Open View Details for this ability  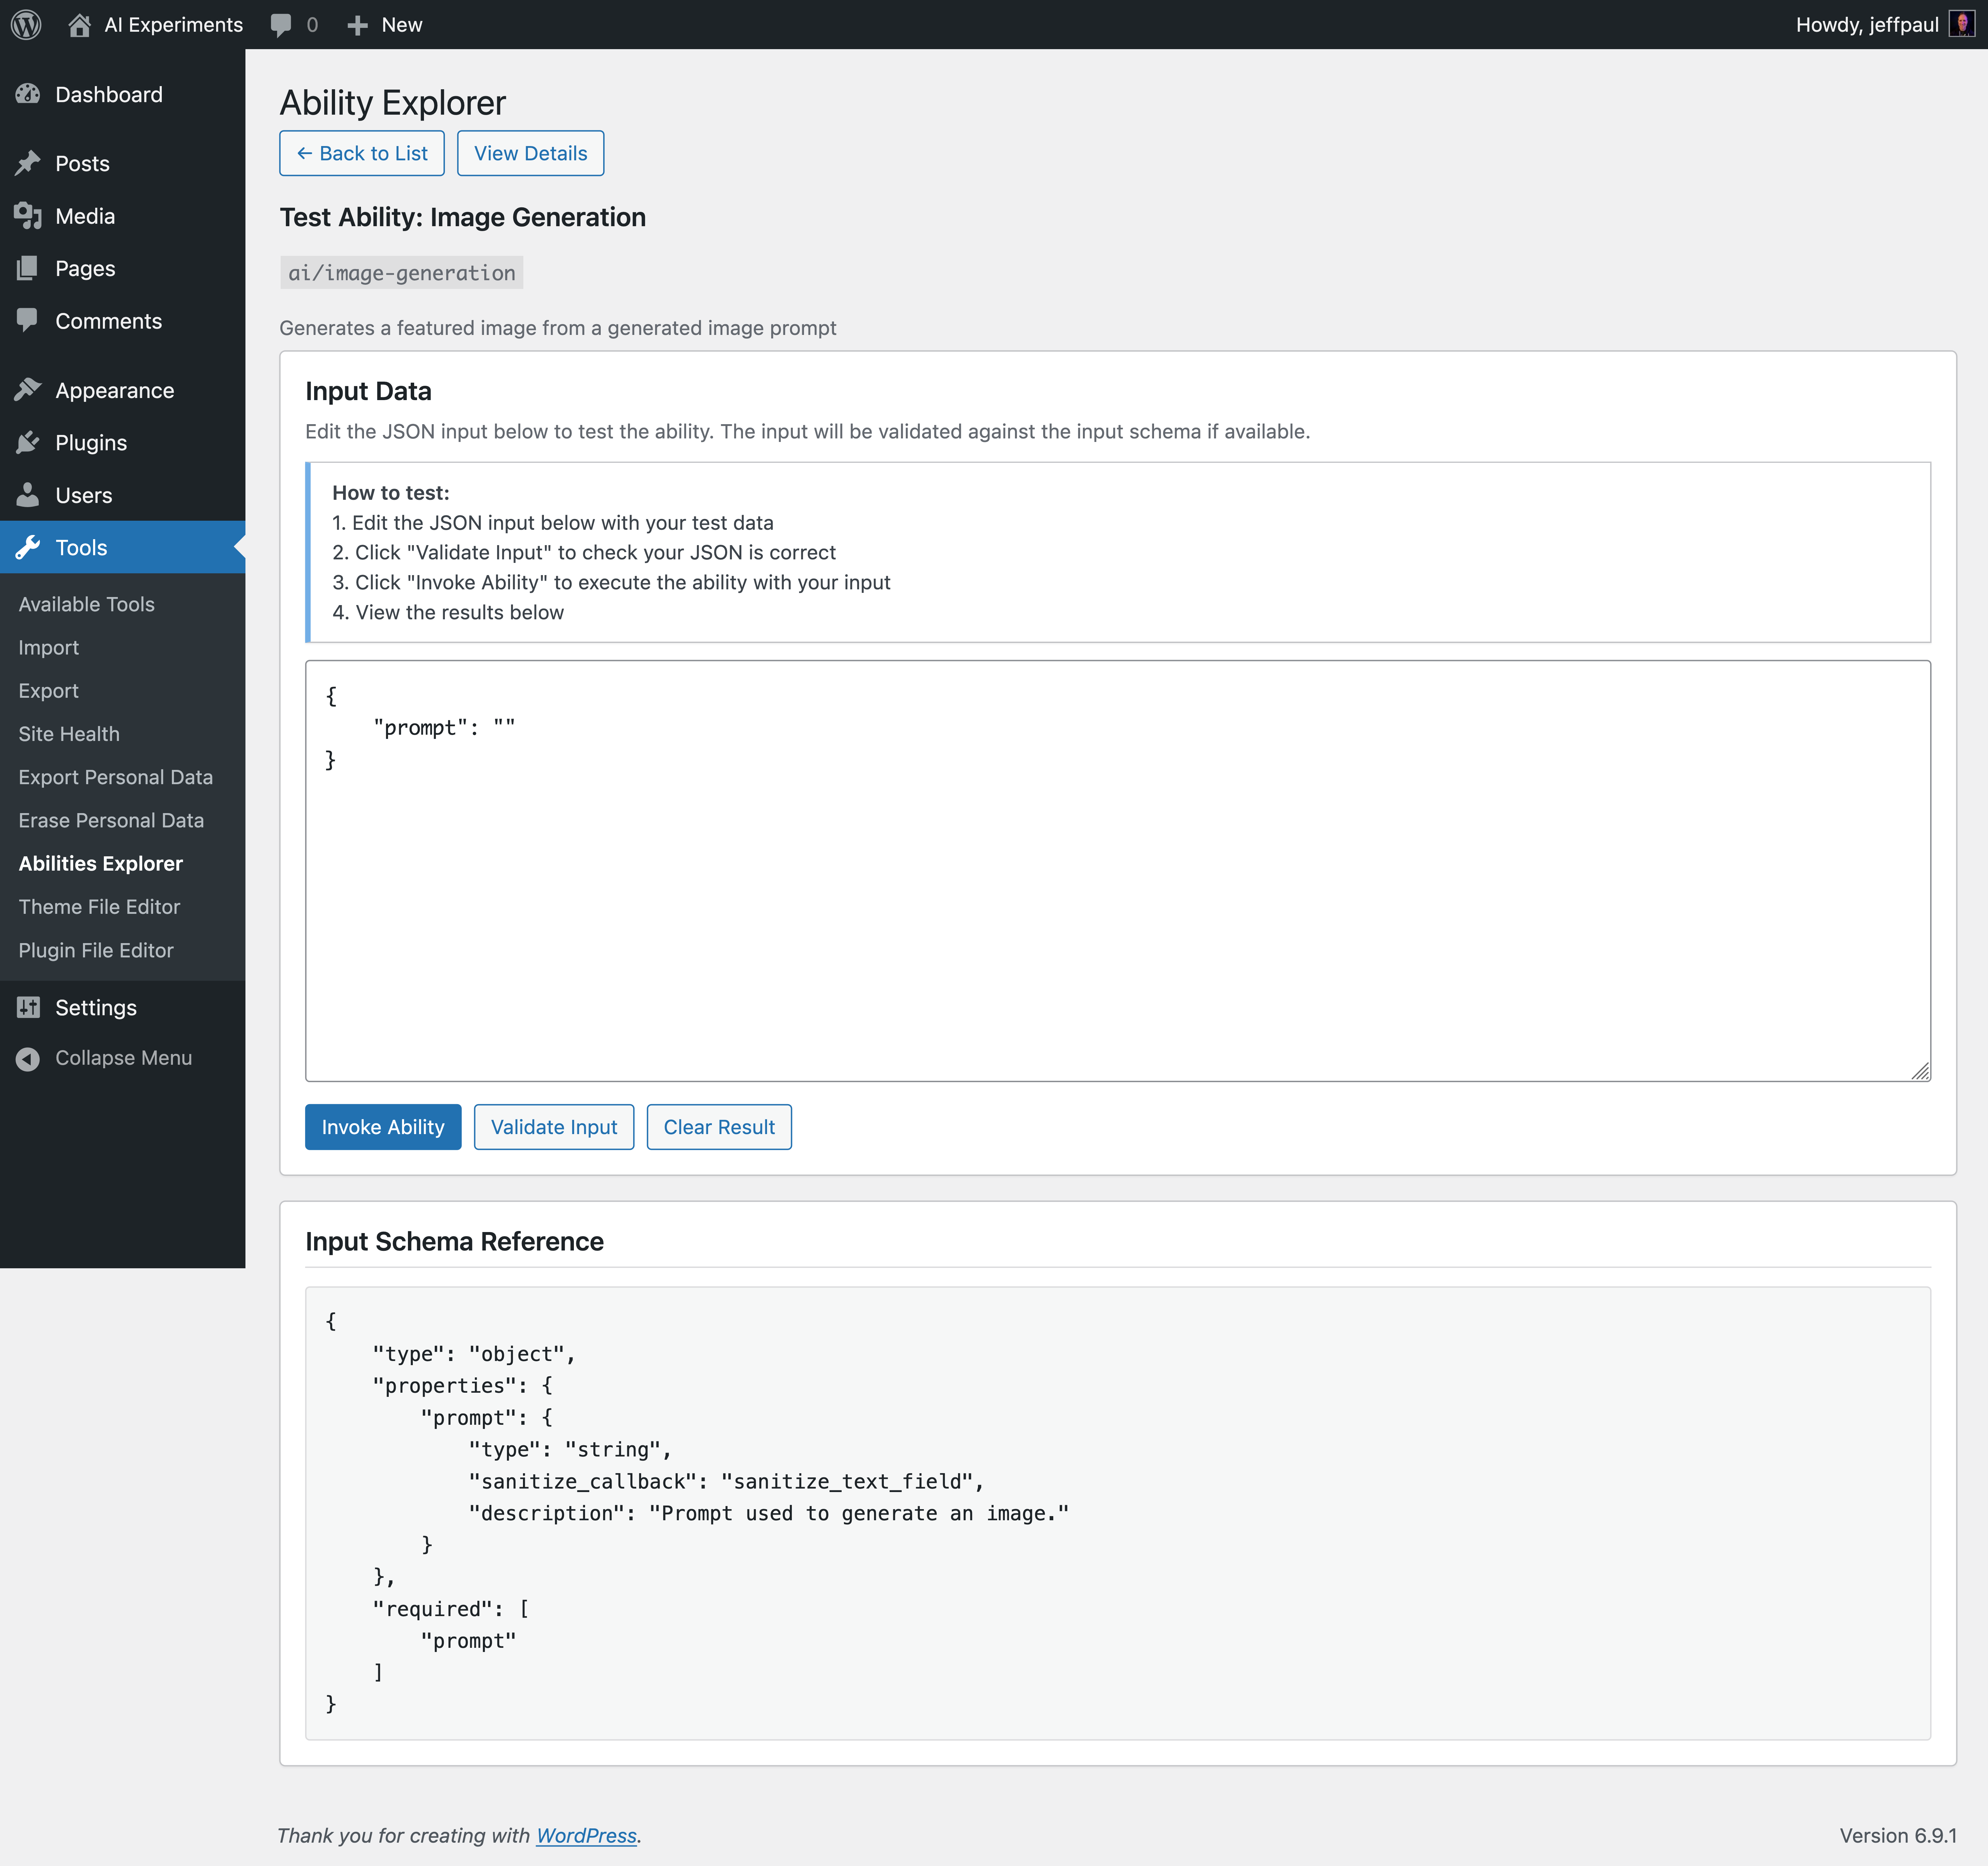pyautogui.click(x=530, y=153)
